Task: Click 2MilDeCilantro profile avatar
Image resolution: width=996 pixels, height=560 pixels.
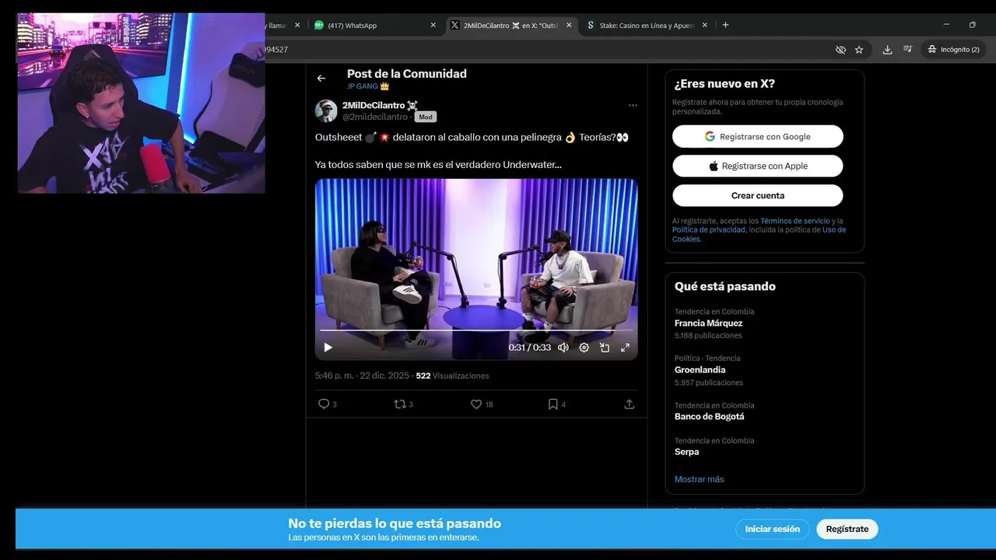Action: point(326,110)
